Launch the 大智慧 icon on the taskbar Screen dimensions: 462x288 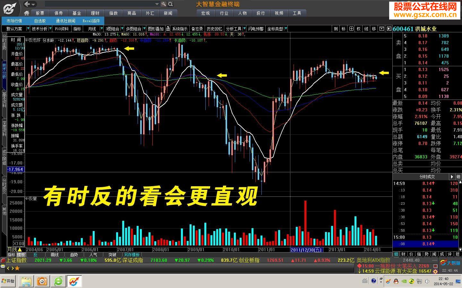click(74, 281)
